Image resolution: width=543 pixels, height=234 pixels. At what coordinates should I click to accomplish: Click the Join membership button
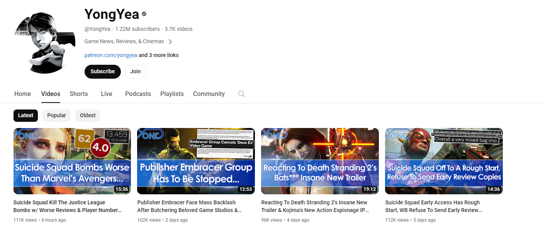135,72
